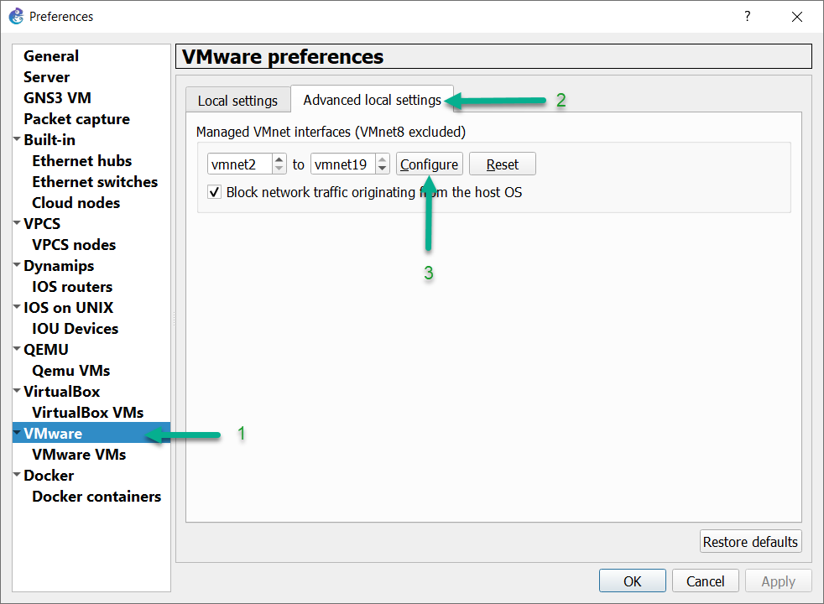Click the Apply button
This screenshot has width=824, height=604.
click(x=779, y=581)
